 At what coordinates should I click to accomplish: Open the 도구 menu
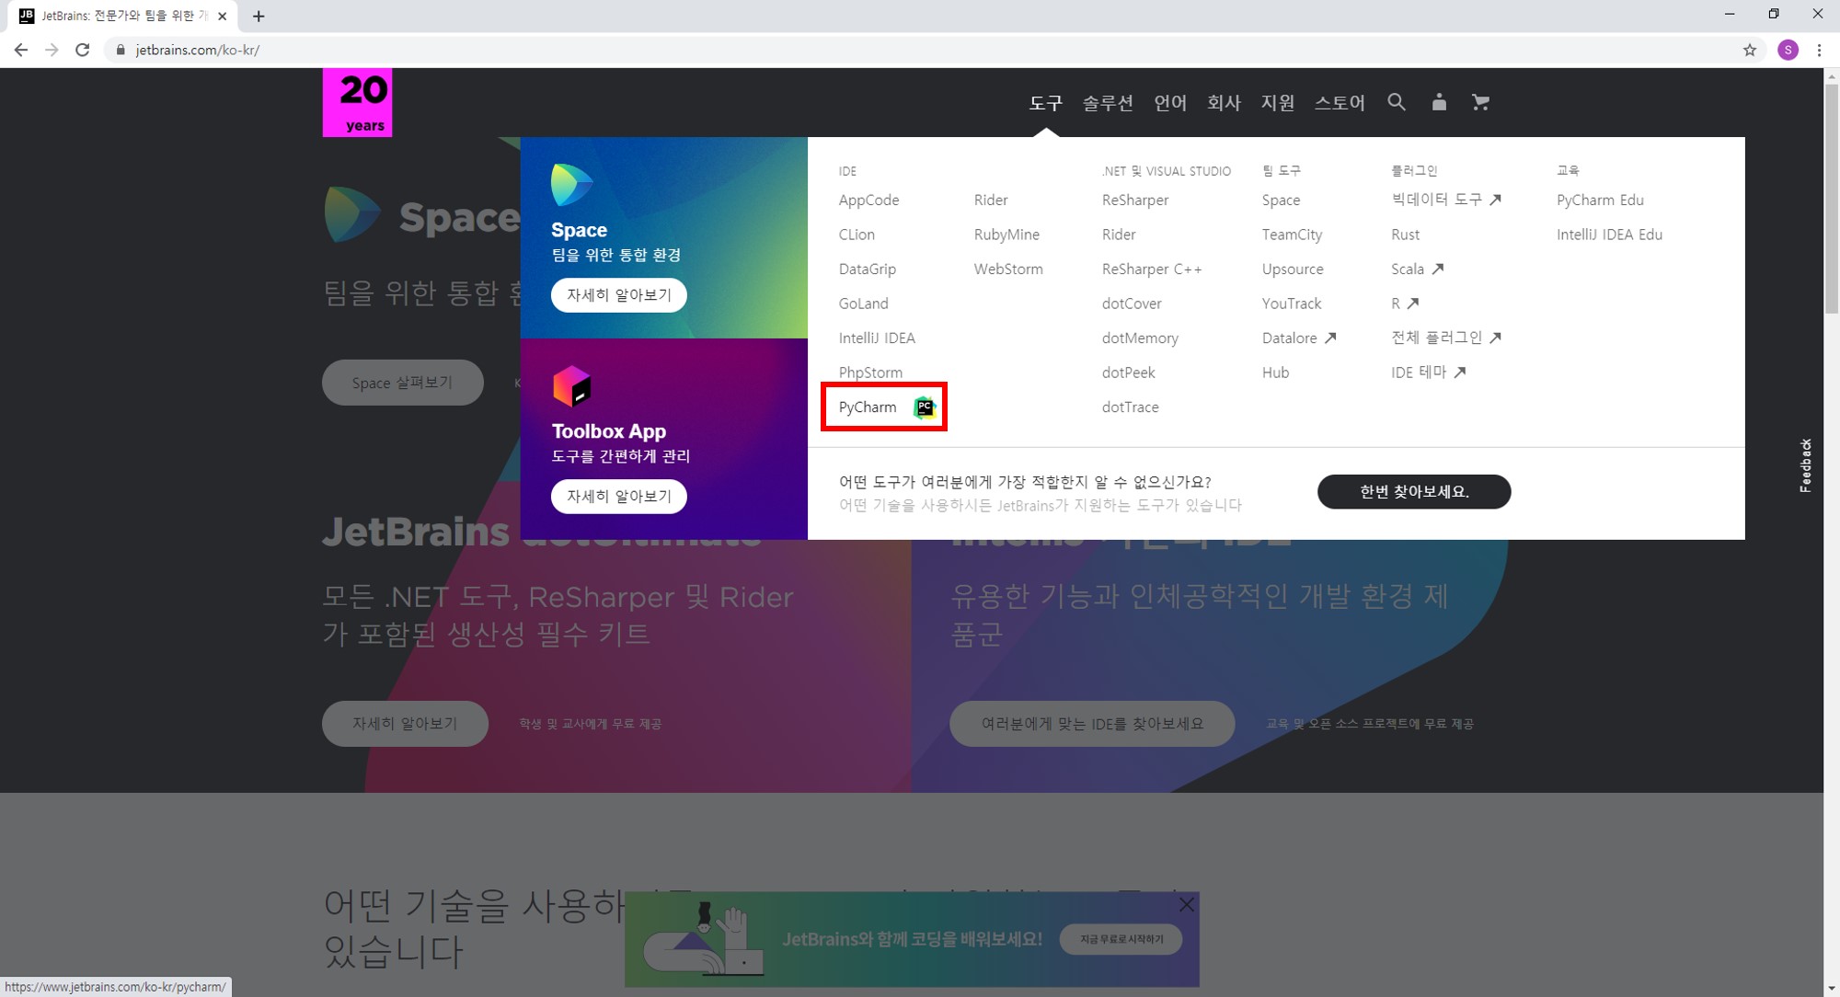pyautogui.click(x=1045, y=103)
